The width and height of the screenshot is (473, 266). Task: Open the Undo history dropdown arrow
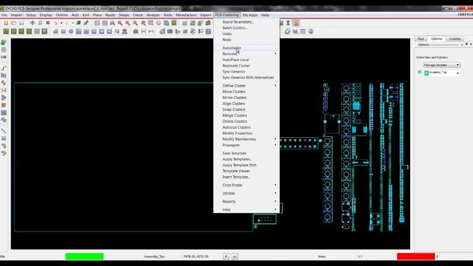(x=61, y=23)
